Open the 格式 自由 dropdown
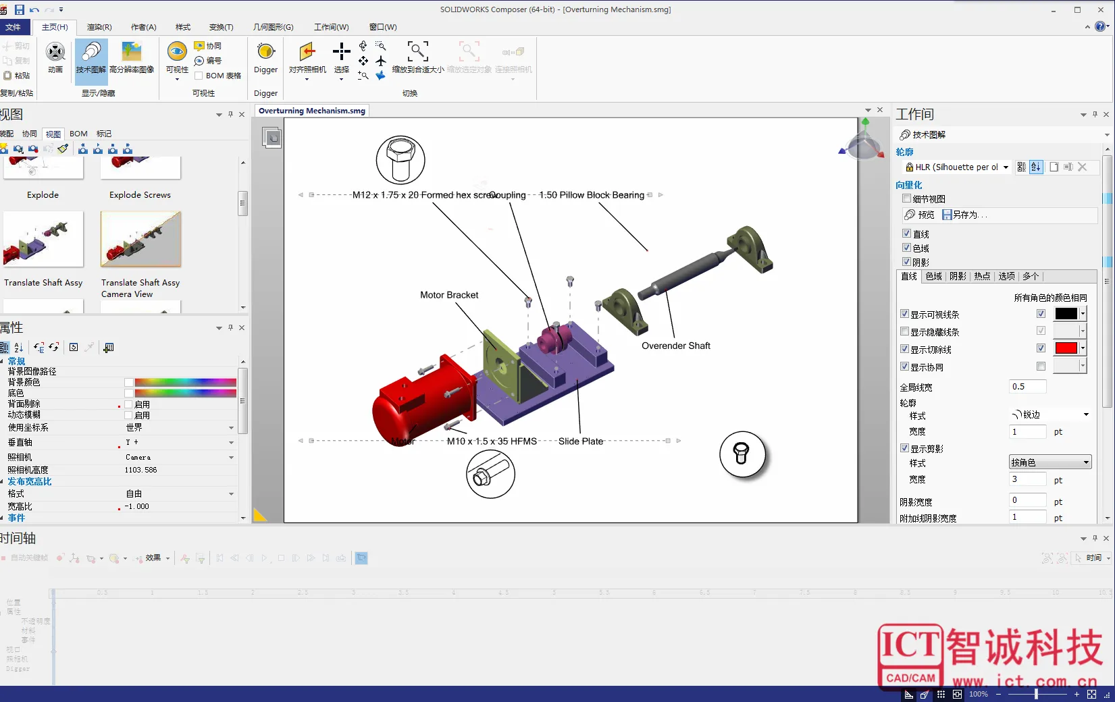1115x702 pixels. point(180,494)
